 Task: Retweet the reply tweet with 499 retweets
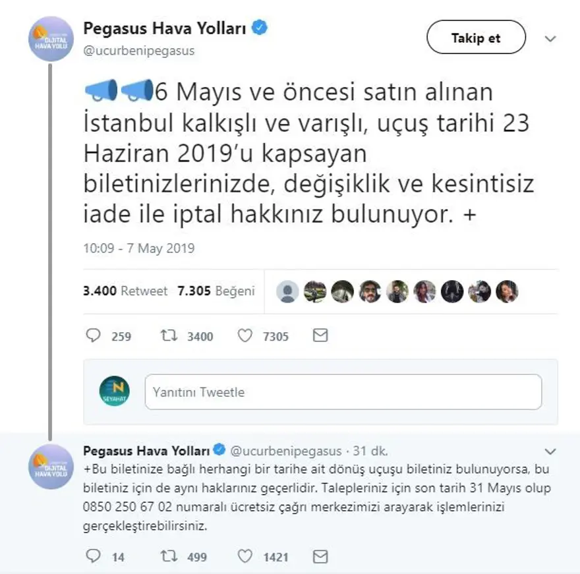tap(169, 557)
